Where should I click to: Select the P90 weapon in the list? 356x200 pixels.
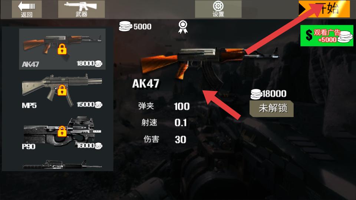pos(62,133)
